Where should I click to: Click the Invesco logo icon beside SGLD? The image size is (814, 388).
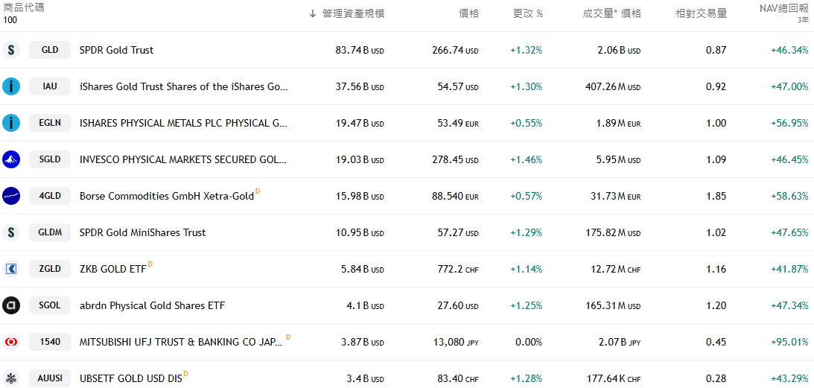(x=11, y=159)
